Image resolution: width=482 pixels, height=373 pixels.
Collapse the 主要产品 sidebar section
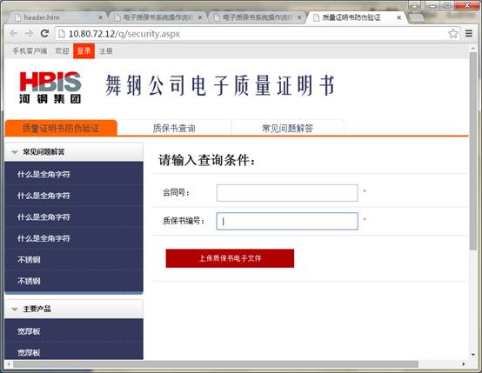[15, 310]
